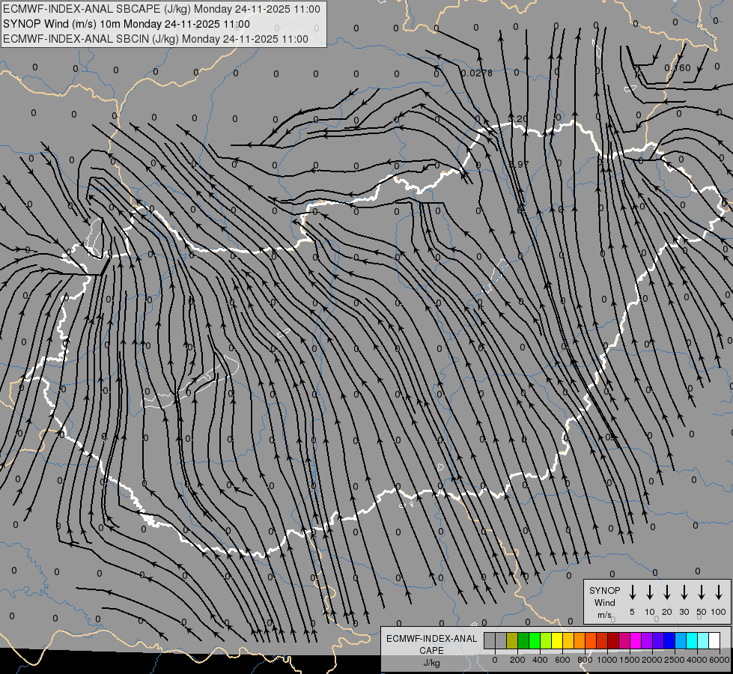
Task: Click the 200 tick label on CAPE scale
Action: tap(517, 660)
